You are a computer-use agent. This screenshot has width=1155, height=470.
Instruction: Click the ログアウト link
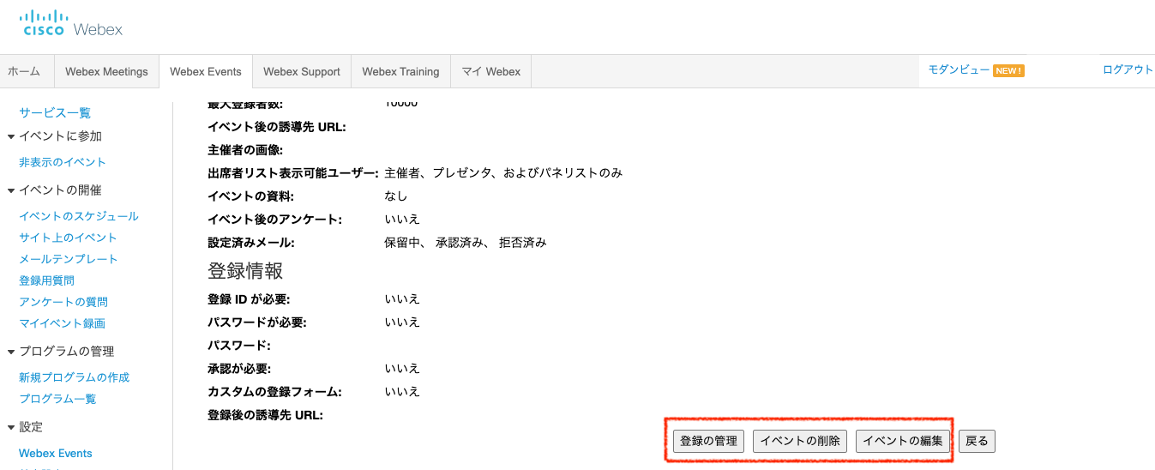1128,70
